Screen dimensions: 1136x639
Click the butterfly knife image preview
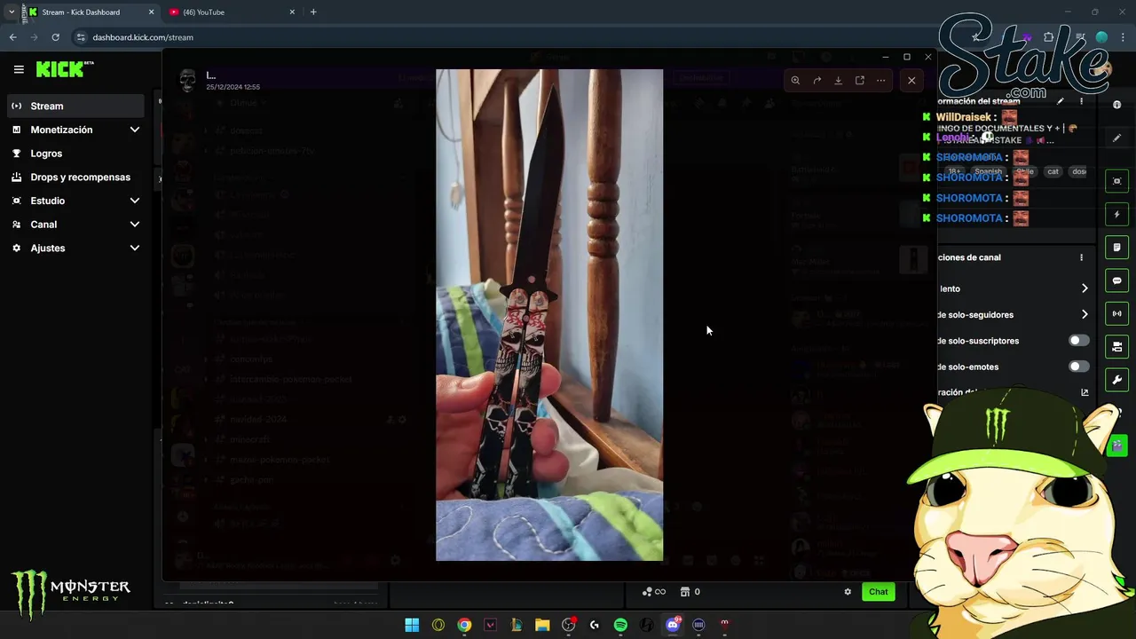tap(549, 315)
